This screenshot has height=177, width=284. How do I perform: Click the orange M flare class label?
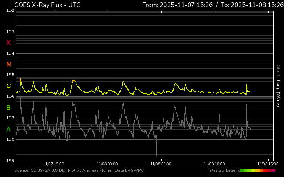9,64
